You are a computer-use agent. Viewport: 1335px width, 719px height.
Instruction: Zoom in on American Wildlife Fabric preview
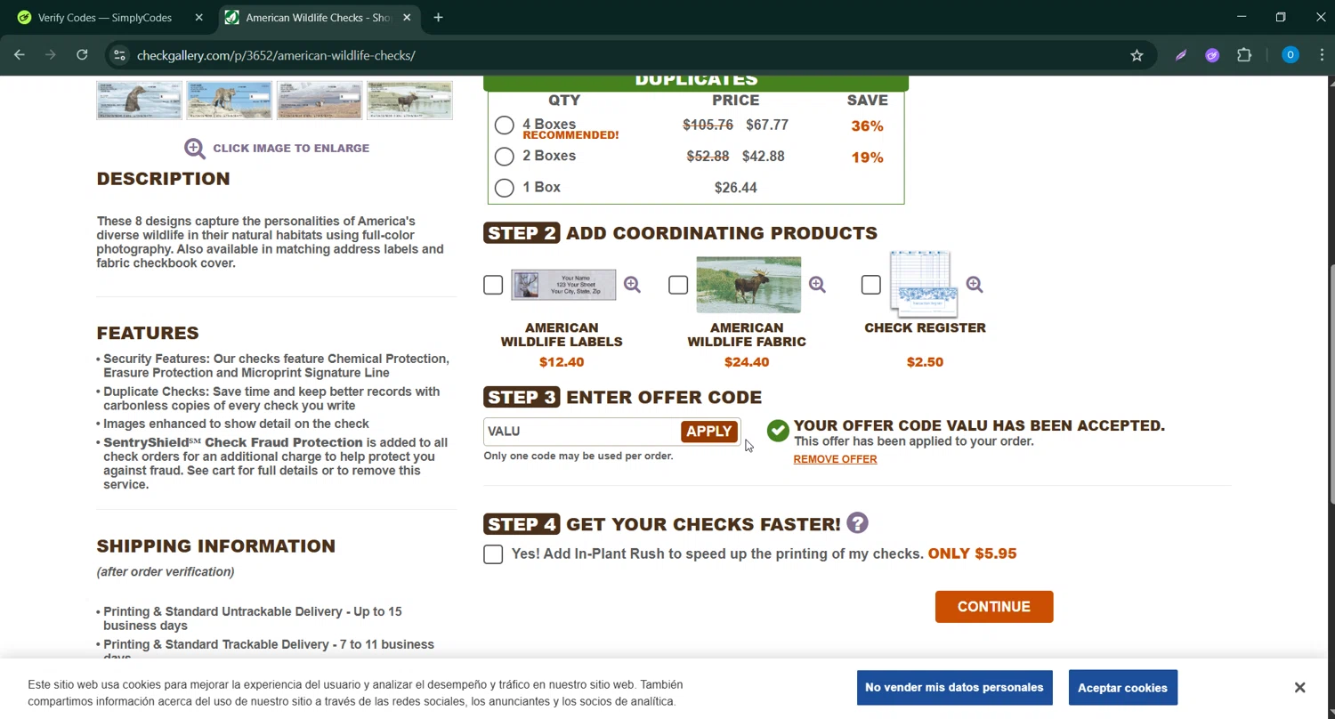click(817, 285)
